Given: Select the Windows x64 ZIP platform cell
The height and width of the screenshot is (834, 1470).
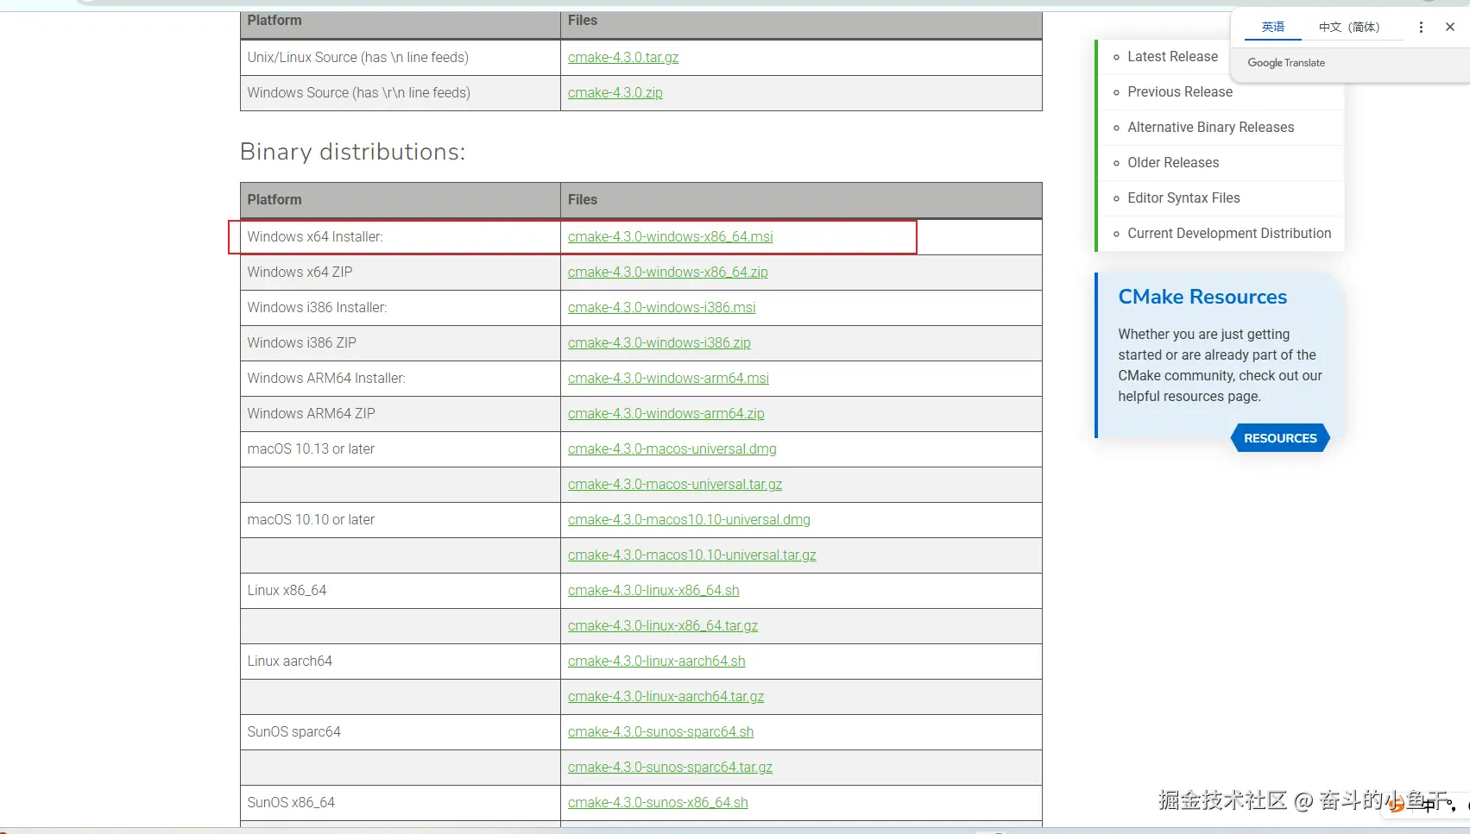Looking at the screenshot, I should pyautogui.click(x=401, y=273).
